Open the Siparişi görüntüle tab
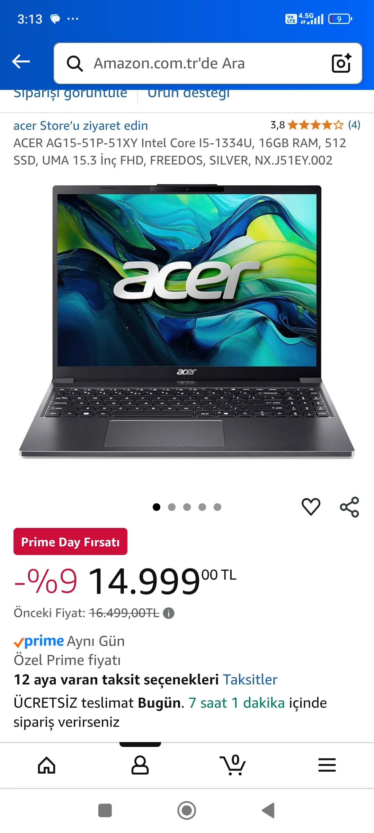The height and width of the screenshot is (833, 374). [70, 94]
